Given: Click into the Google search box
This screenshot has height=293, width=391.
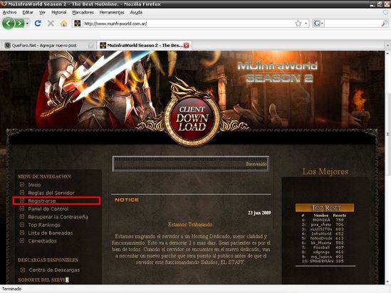Looking at the screenshot, I should click(x=353, y=23).
